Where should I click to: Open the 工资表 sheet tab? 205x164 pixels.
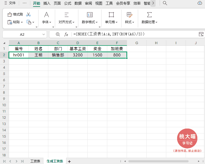point(35,161)
